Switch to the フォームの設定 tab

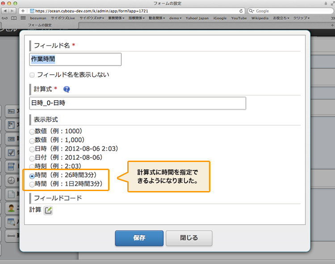coord(40,26)
